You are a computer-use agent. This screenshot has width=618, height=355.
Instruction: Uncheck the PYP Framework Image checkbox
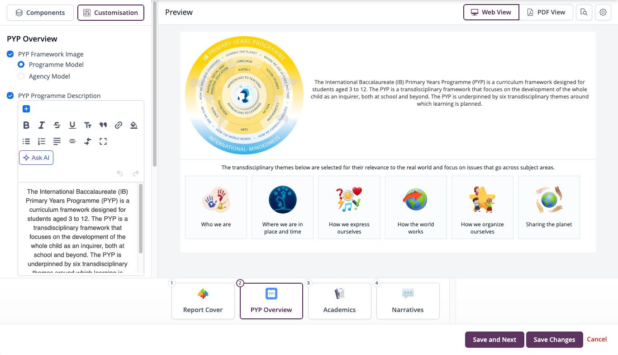(x=10, y=54)
